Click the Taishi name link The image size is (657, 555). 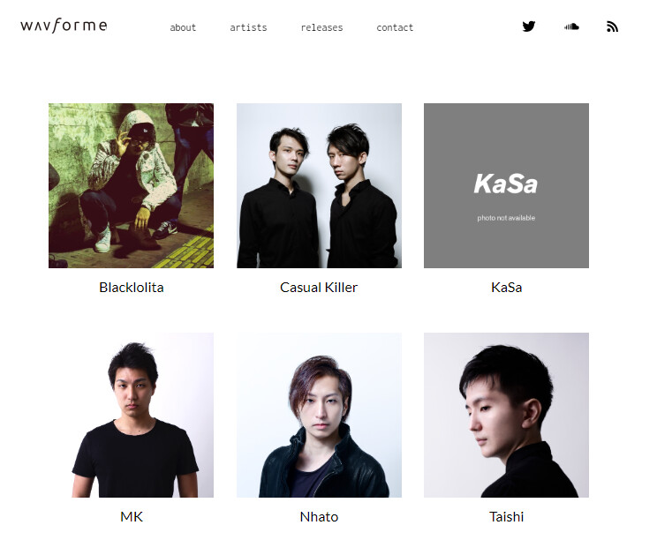pyautogui.click(x=506, y=517)
